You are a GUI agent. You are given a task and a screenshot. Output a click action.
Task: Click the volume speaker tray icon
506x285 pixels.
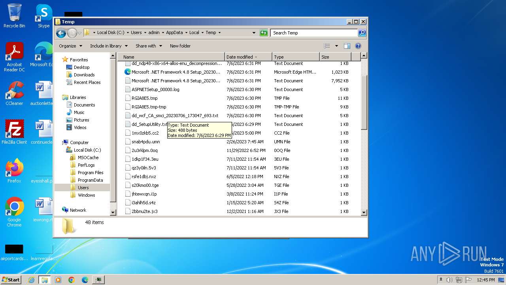[449, 280]
